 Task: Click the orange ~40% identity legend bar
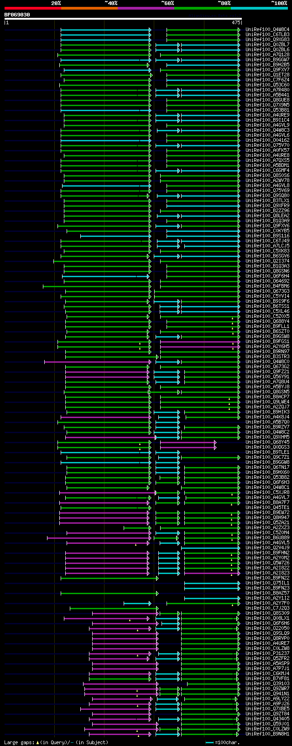click(x=89, y=8)
